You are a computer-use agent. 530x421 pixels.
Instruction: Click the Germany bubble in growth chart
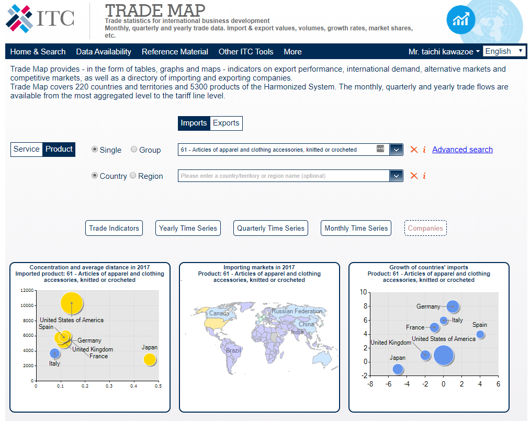click(453, 306)
